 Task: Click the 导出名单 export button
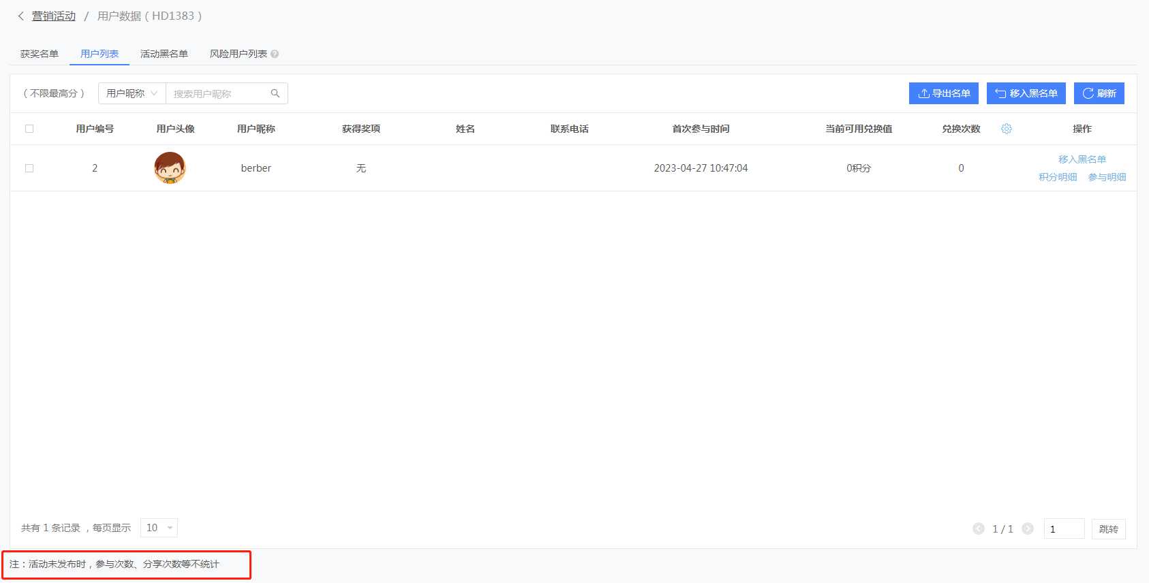[944, 93]
